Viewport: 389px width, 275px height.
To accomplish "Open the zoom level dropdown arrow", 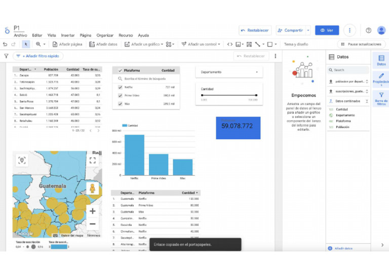I will (x=45, y=44).
